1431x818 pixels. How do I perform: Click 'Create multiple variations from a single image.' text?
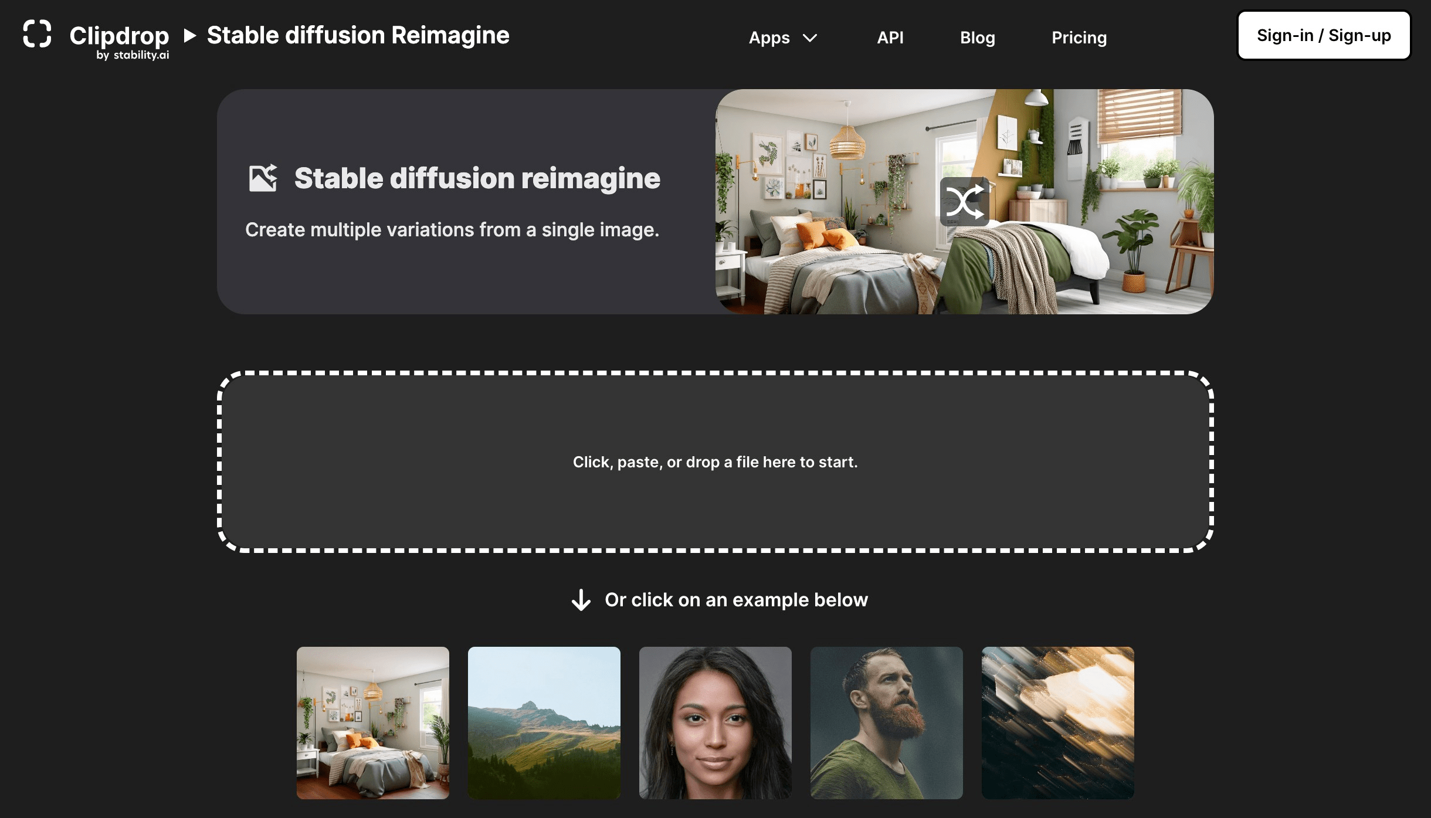[x=452, y=230]
